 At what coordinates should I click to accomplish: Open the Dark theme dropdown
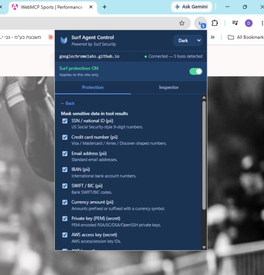tap(188, 40)
